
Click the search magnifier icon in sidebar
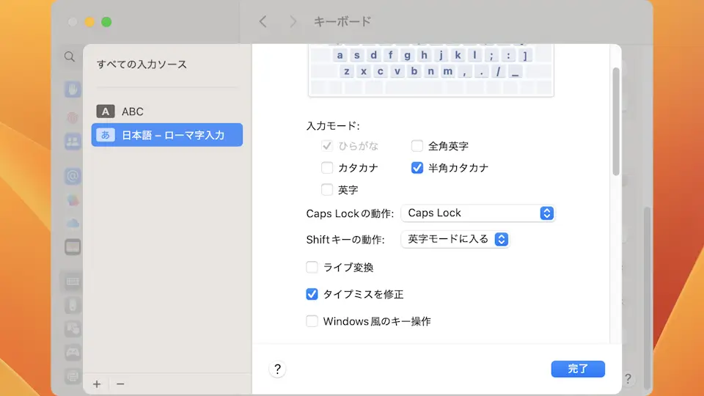(x=69, y=56)
